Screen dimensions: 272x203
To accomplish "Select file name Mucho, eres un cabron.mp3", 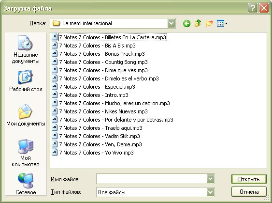I will 115,103.
